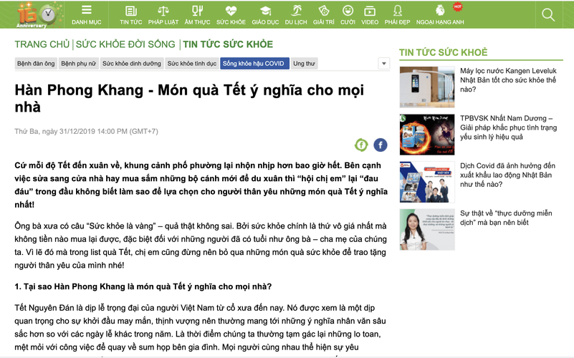Click the Nhất Nam Dương product thumbnail
This screenshot has height=358, width=574.
427,135
